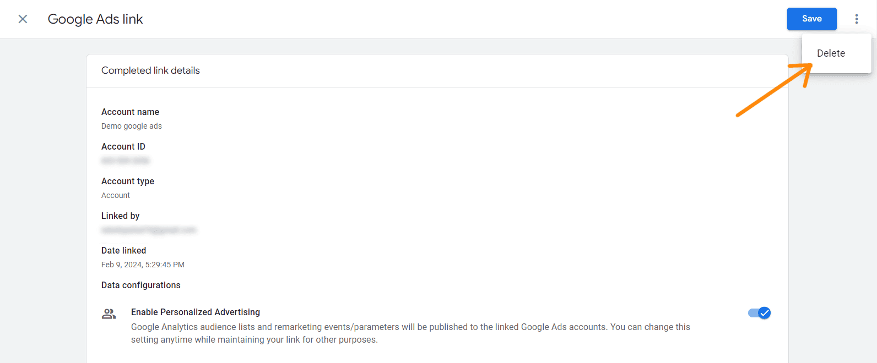Click the Account ID field label
This screenshot has width=877, height=363.
(123, 146)
